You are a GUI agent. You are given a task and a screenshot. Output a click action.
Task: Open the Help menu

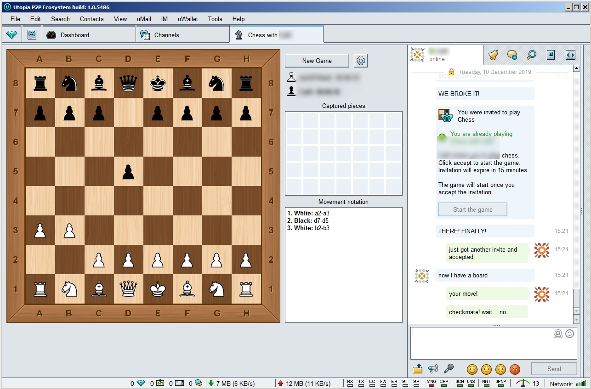(x=238, y=19)
